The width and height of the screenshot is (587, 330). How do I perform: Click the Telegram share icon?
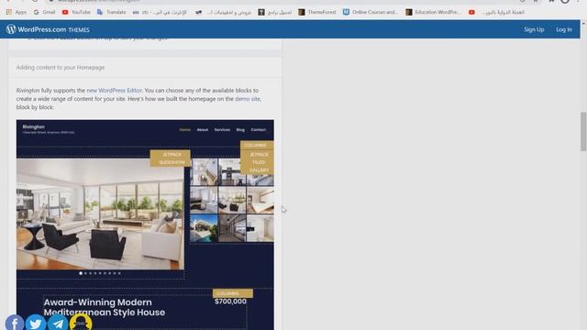click(x=58, y=324)
